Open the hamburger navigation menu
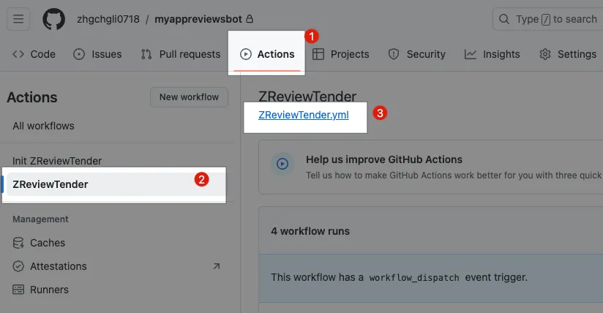 coord(18,19)
